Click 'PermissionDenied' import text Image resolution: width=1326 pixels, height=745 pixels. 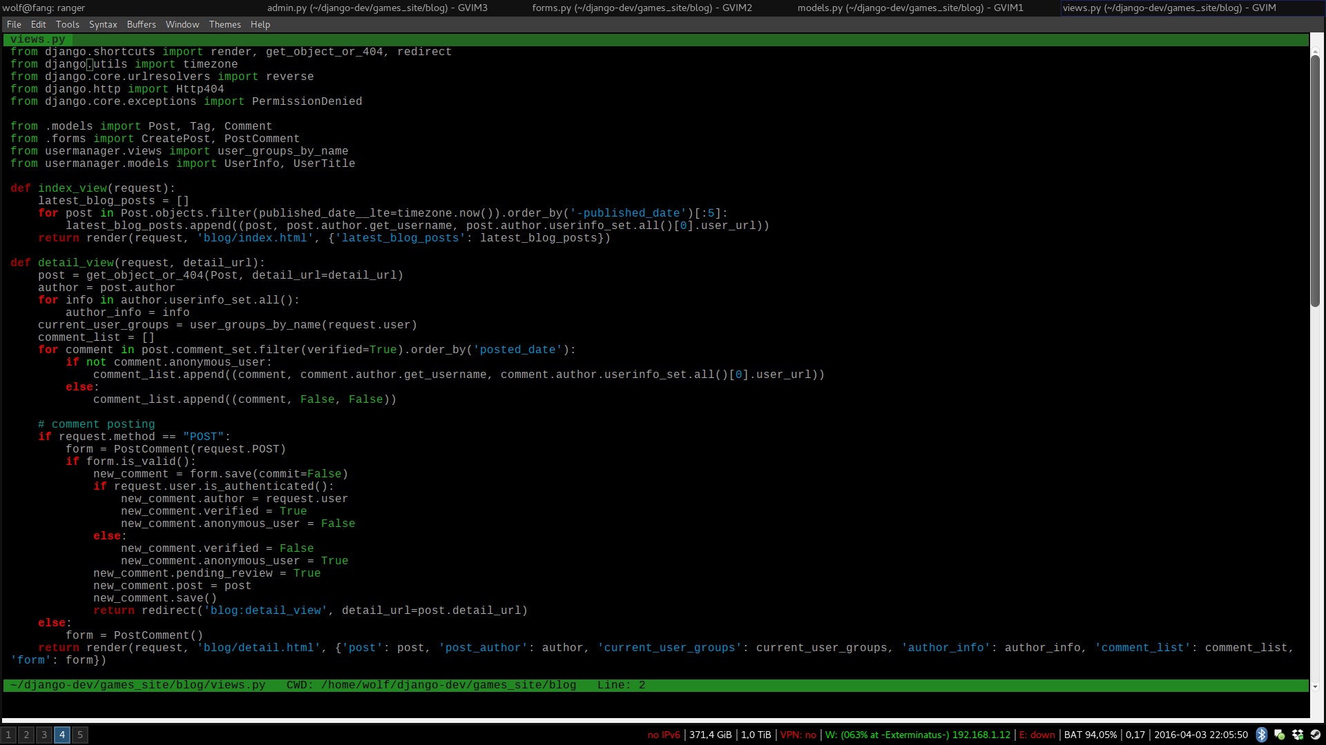point(307,101)
